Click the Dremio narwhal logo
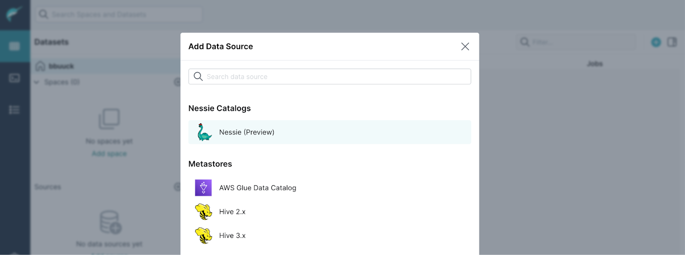 pos(14,14)
